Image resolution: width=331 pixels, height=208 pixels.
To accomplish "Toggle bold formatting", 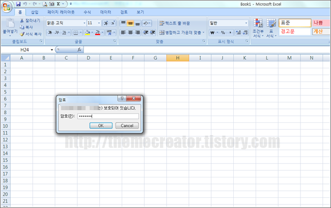I will (50, 33).
